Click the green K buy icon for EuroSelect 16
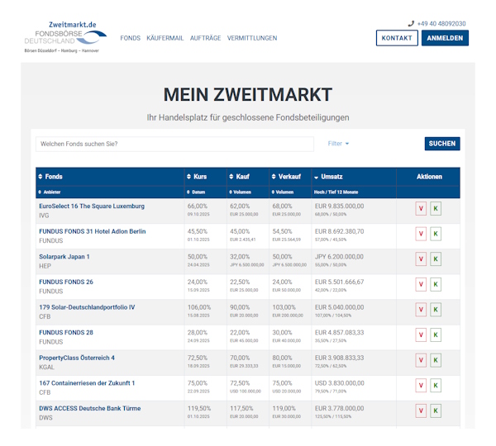 (x=436, y=209)
